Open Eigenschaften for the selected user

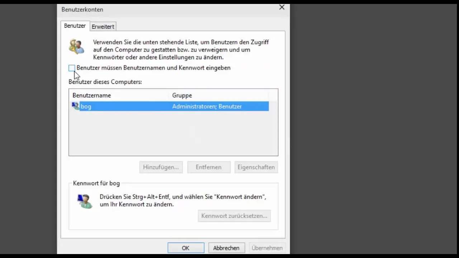(x=256, y=167)
